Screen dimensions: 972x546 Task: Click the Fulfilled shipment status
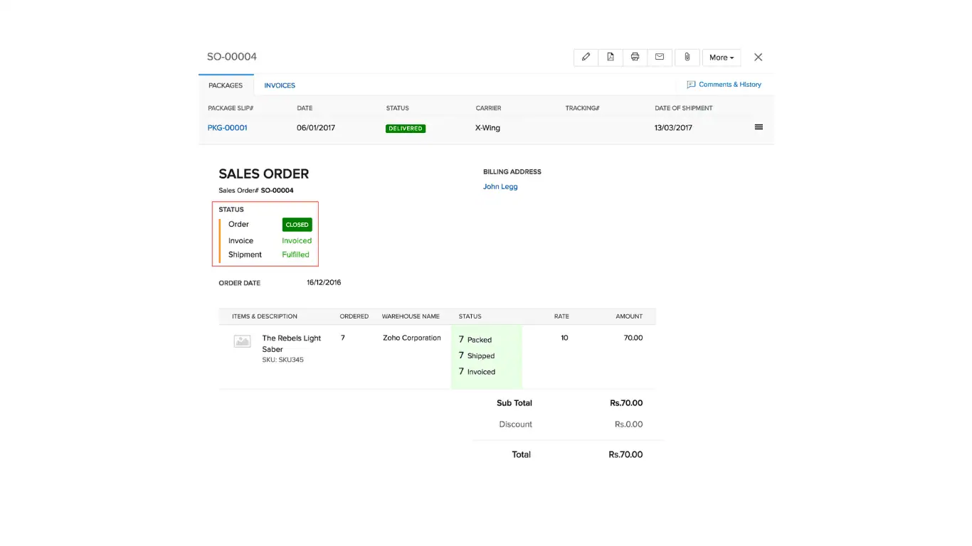295,255
